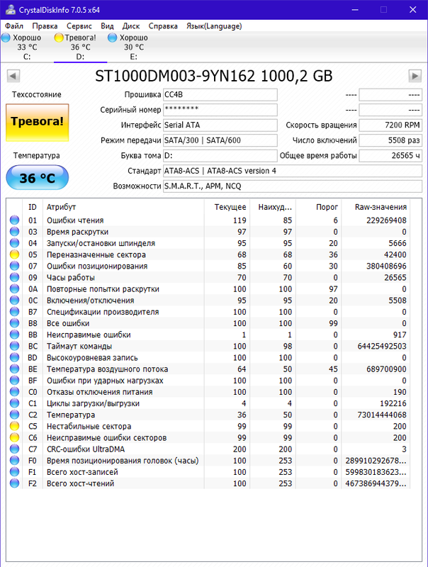Select raw value 917 in row BB
This screenshot has width=428, height=567.
click(x=400, y=335)
